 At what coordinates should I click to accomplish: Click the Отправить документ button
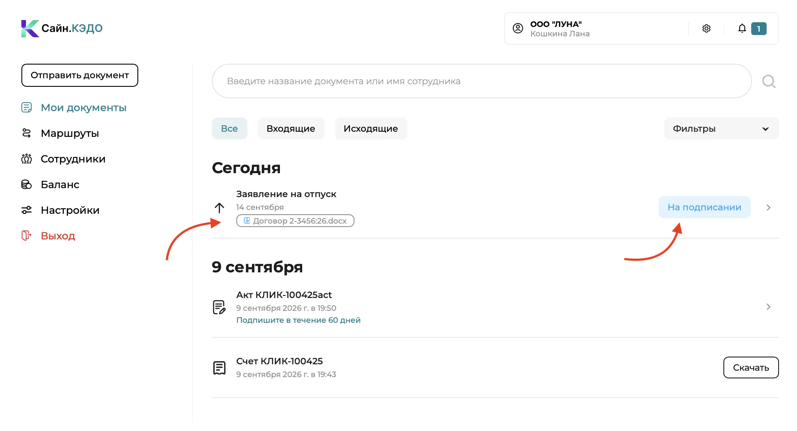(x=80, y=75)
